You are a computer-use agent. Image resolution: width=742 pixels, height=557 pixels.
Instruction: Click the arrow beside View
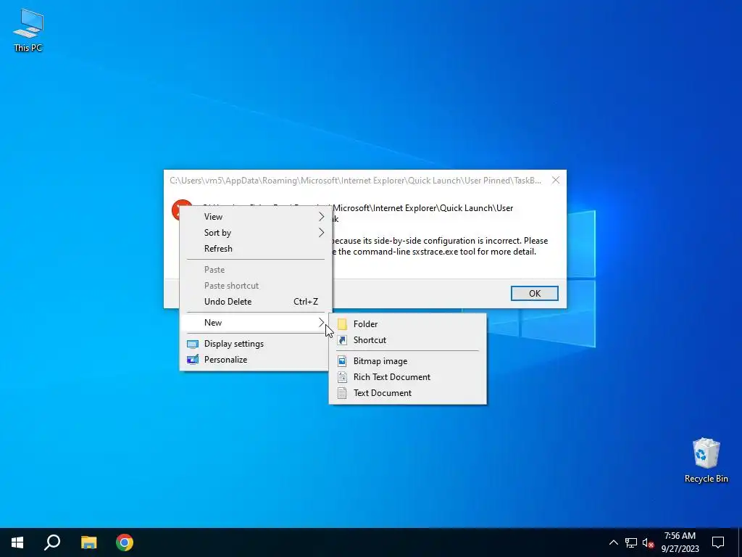coord(321,216)
